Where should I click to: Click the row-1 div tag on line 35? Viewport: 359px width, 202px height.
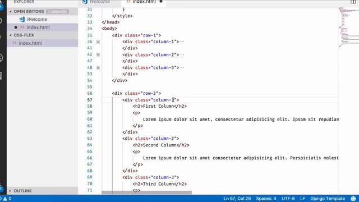point(136,35)
